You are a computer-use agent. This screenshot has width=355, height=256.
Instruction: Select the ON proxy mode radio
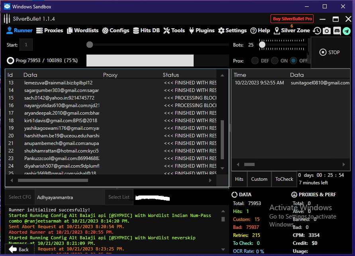click(x=275, y=61)
